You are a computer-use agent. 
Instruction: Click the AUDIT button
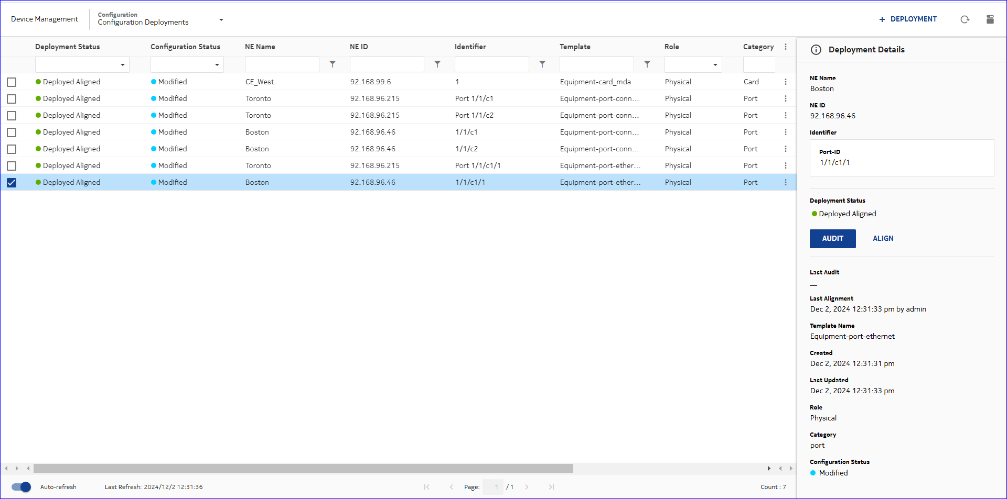832,239
